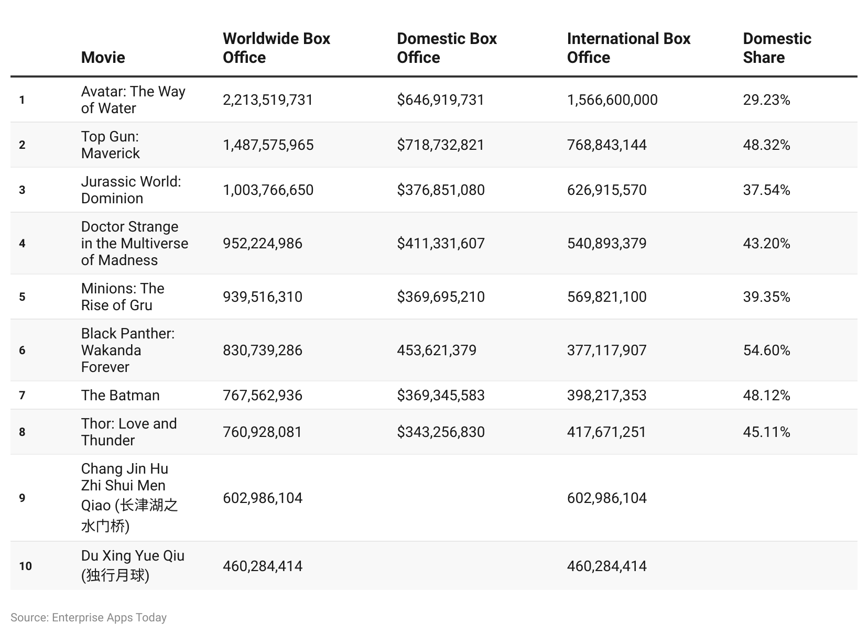Click domestic share 54.60%
This screenshot has width=868, height=635.
pyautogui.click(x=766, y=350)
